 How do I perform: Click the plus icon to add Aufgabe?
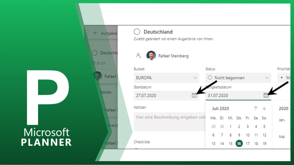[95, 33]
